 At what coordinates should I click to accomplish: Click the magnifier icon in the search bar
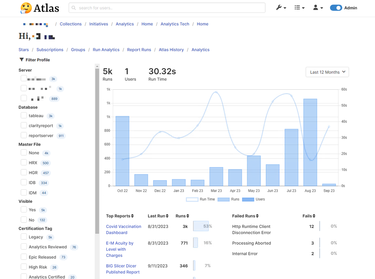point(73,7)
